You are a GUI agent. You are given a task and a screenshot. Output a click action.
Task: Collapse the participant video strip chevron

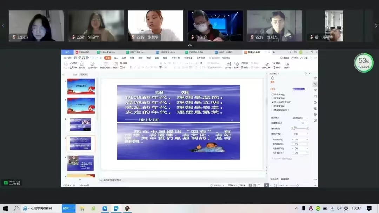pyautogui.click(x=190, y=46)
